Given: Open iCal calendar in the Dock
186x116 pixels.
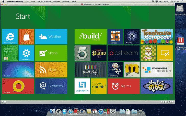Looking at the screenshot, I should pyautogui.click(x=95, y=111).
